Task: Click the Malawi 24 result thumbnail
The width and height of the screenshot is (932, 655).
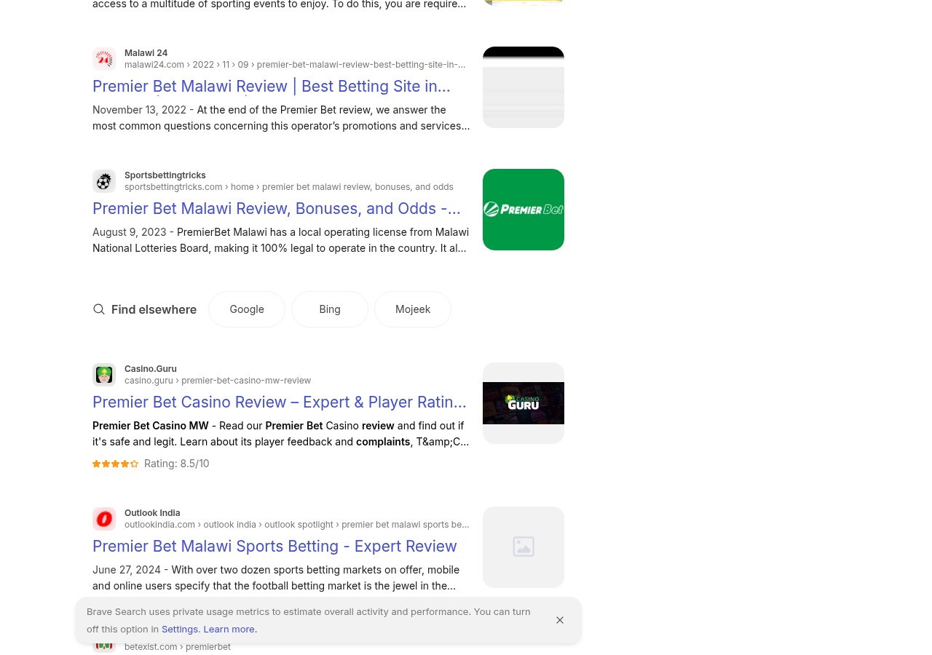Action: pyautogui.click(x=524, y=87)
